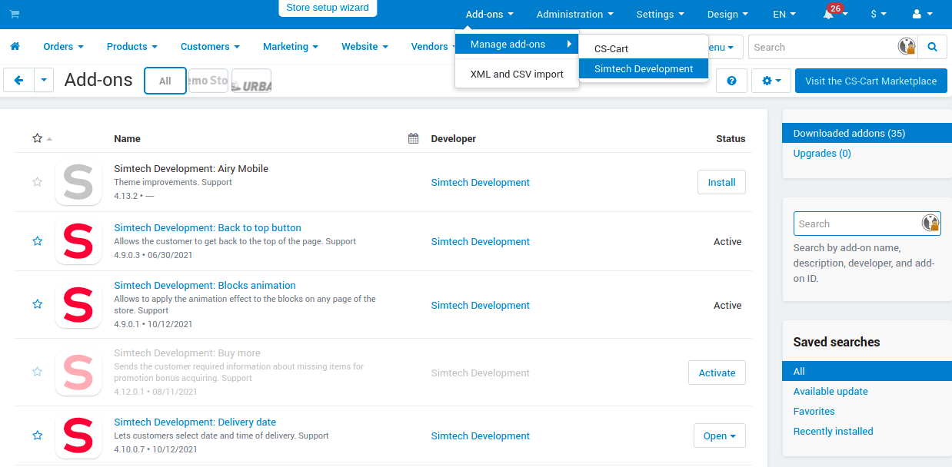Viewport: 952px width, 467px height.
Task: Visit the CS-Cart Marketplace
Action: (871, 81)
